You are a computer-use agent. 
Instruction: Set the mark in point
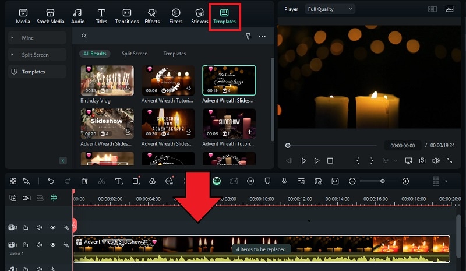358,161
